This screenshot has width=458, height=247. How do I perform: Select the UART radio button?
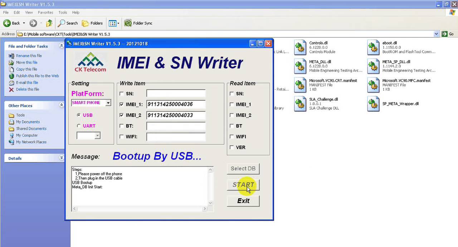coord(79,126)
